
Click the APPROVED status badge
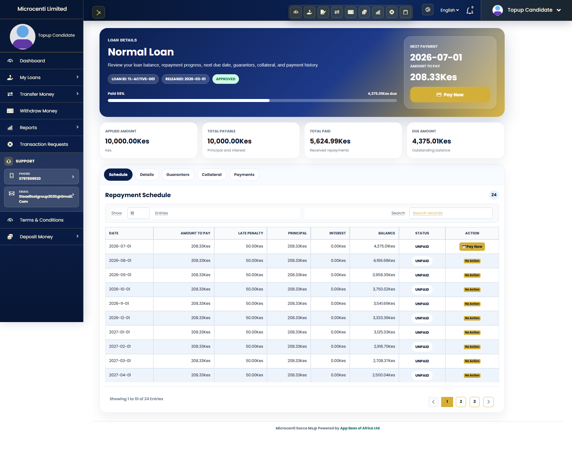226,79
